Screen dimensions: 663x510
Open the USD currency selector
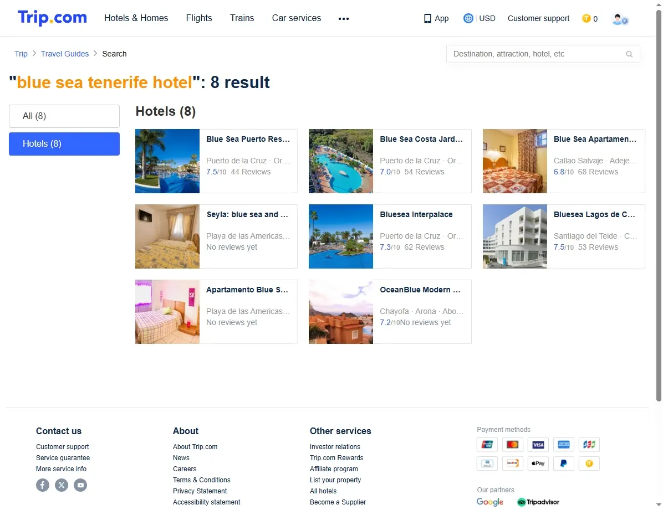click(x=487, y=19)
